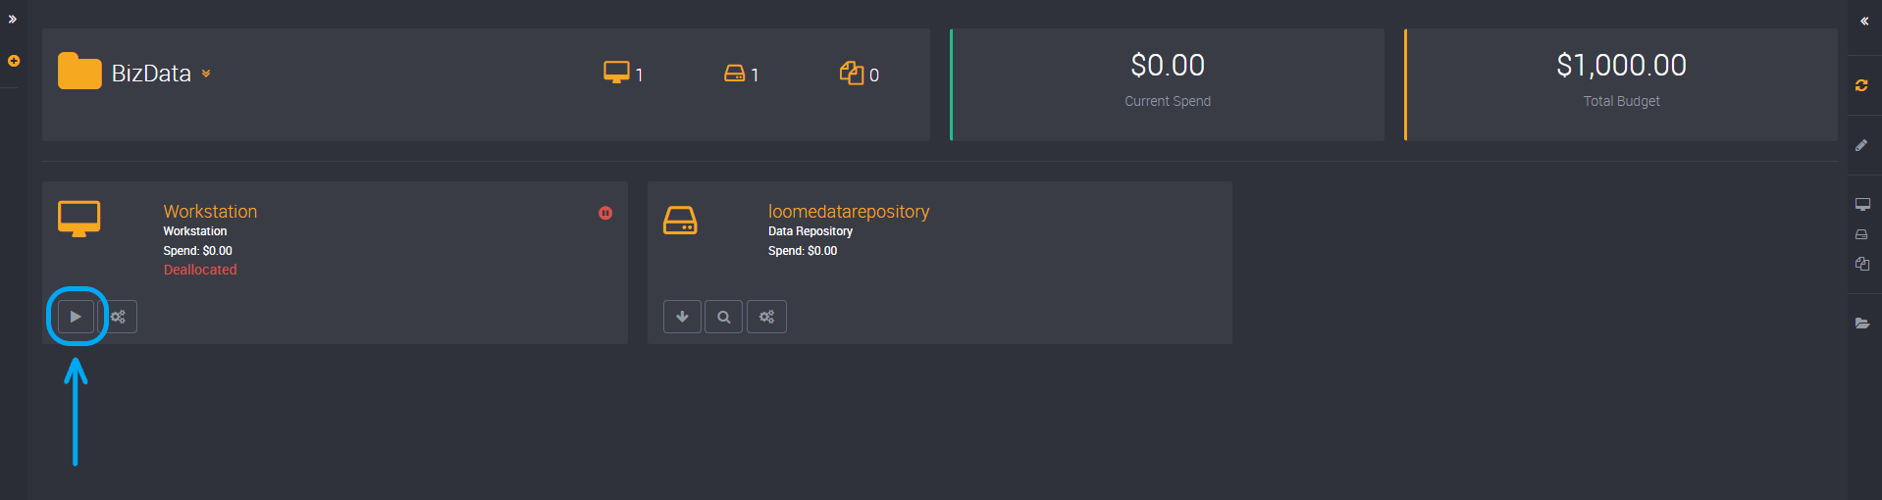Image resolution: width=1882 pixels, height=500 pixels.
Task: Click the monitor icon in the right sidebar
Action: (1862, 204)
